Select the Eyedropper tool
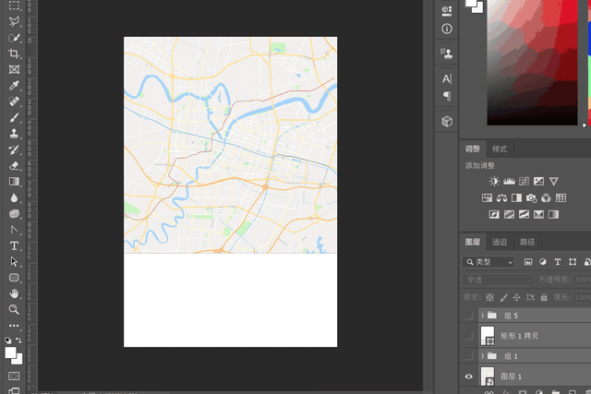The width and height of the screenshot is (591, 394). tap(14, 85)
